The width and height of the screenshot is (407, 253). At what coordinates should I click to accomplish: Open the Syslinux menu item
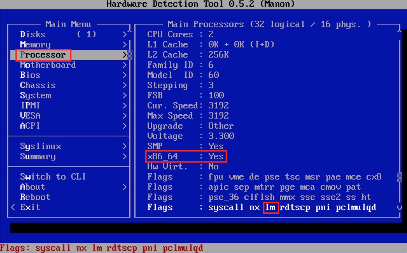[x=41, y=146]
